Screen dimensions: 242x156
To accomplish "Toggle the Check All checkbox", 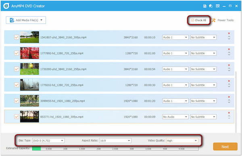I will [192, 20].
